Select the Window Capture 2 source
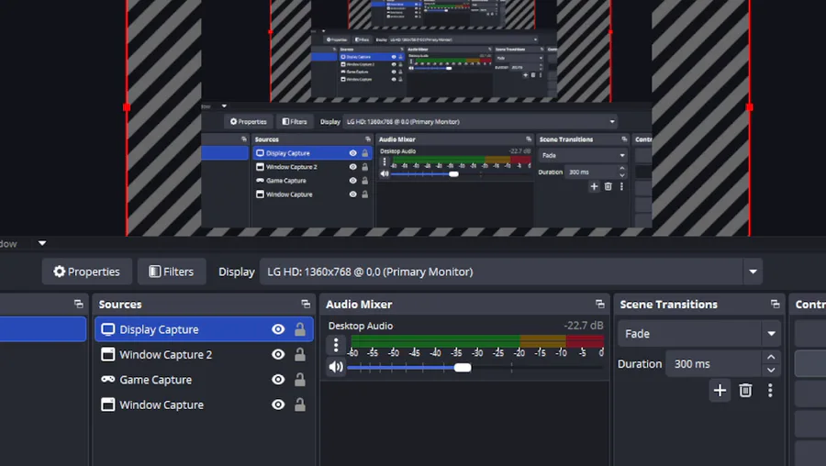826x466 pixels. (x=204, y=354)
